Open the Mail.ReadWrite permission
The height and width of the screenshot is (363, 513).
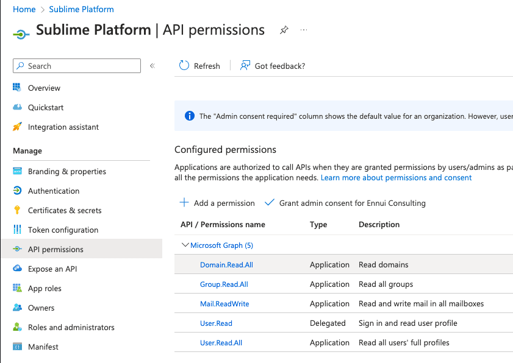point(224,304)
